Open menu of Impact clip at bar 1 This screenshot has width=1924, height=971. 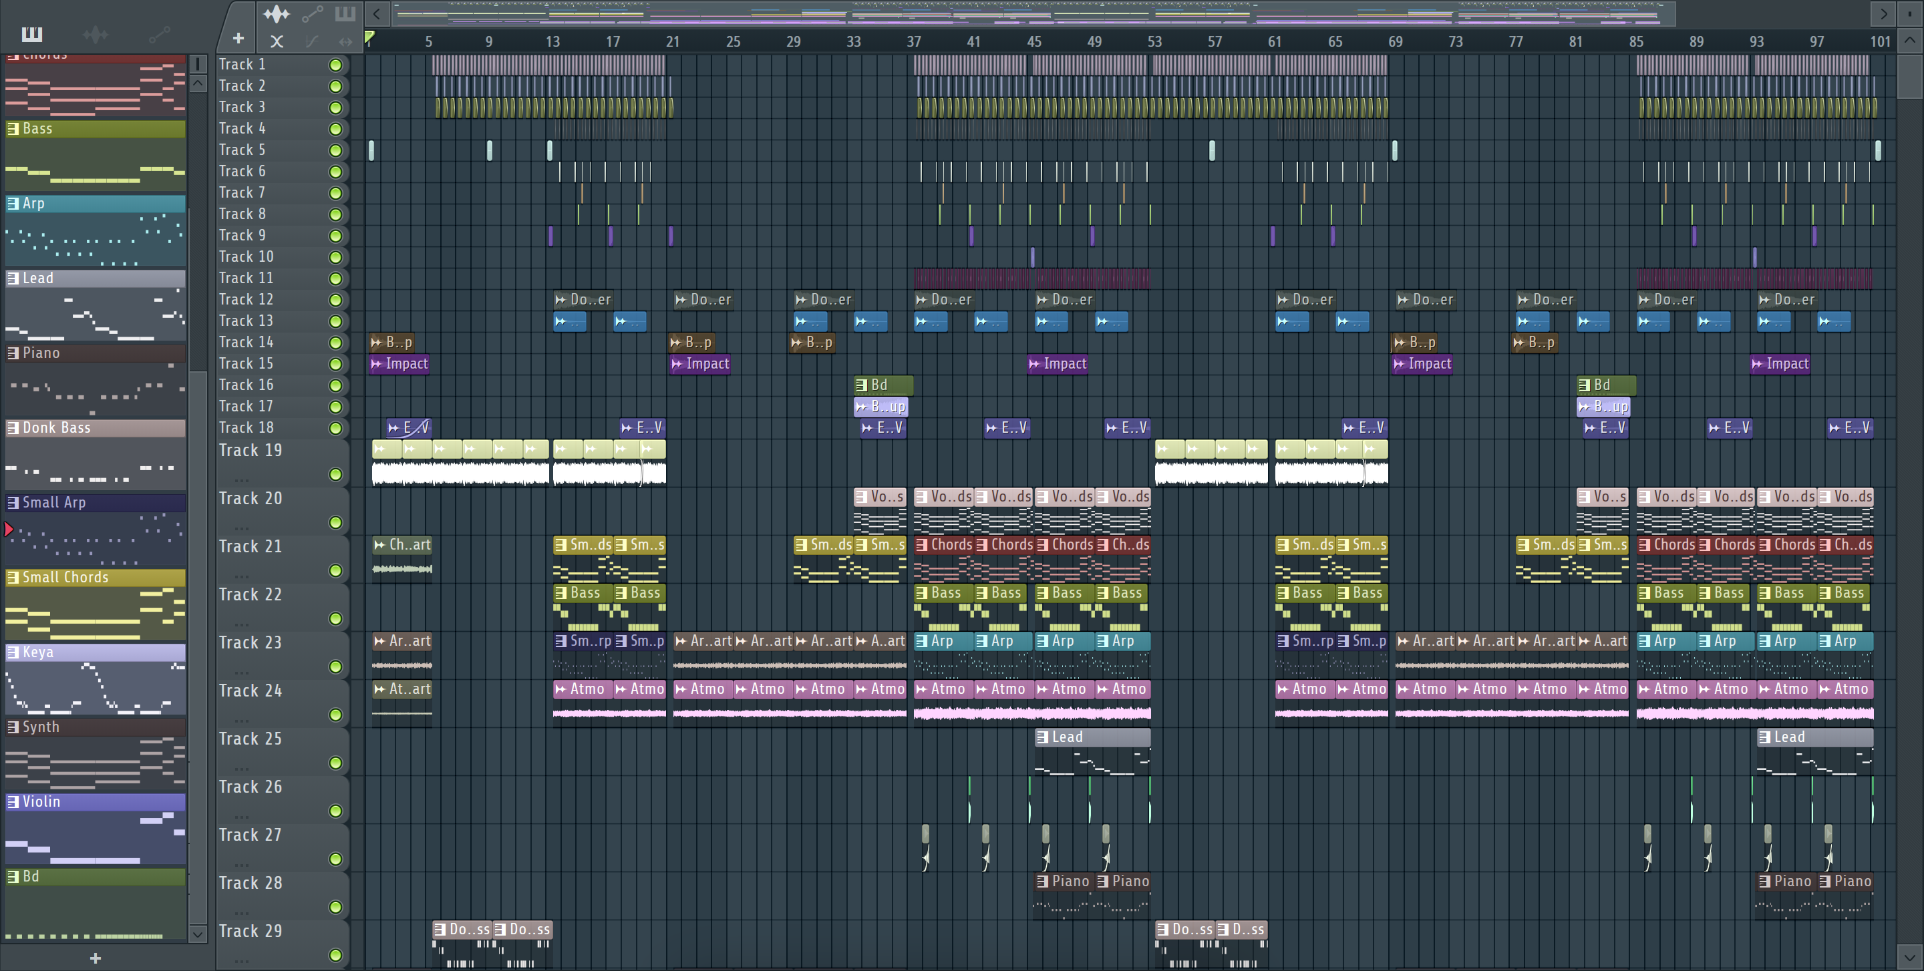pos(377,364)
